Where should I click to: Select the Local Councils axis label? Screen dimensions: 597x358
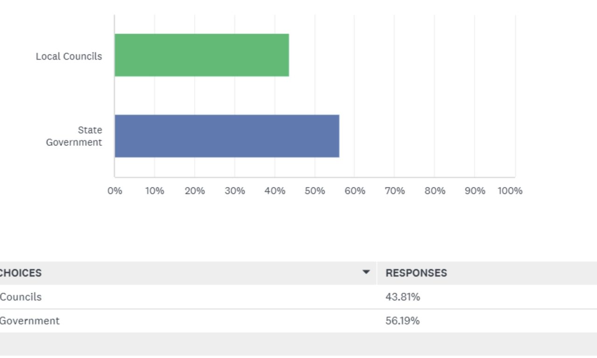pos(69,56)
